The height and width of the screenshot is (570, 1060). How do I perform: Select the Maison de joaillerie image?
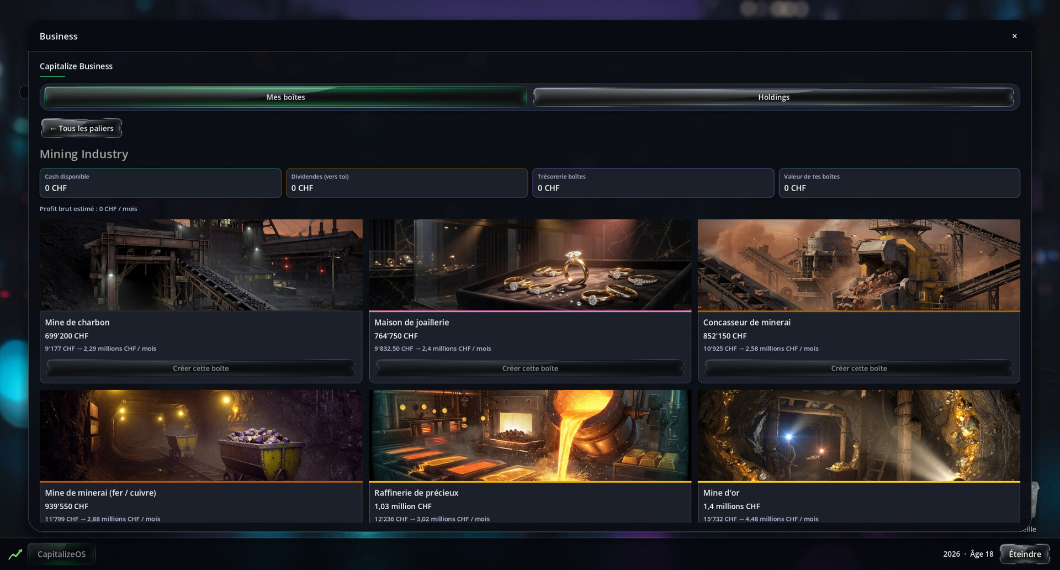point(530,265)
